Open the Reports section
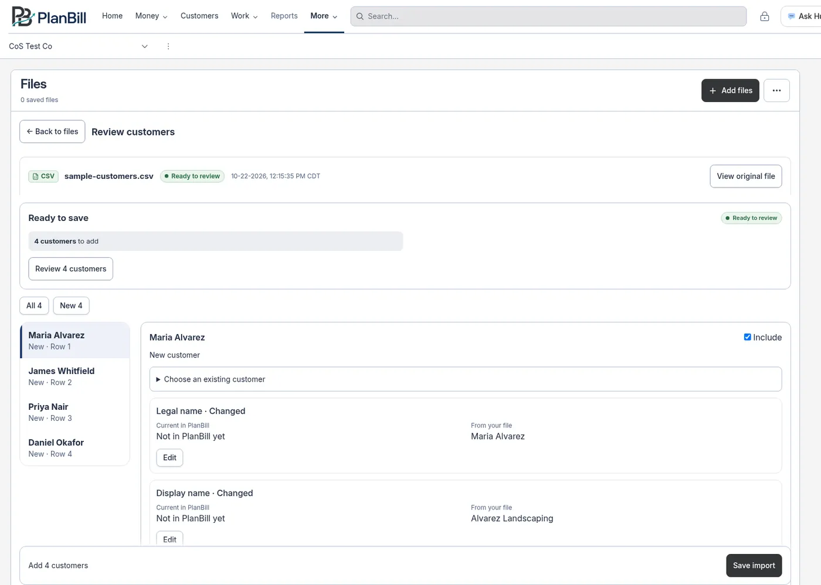 [284, 16]
